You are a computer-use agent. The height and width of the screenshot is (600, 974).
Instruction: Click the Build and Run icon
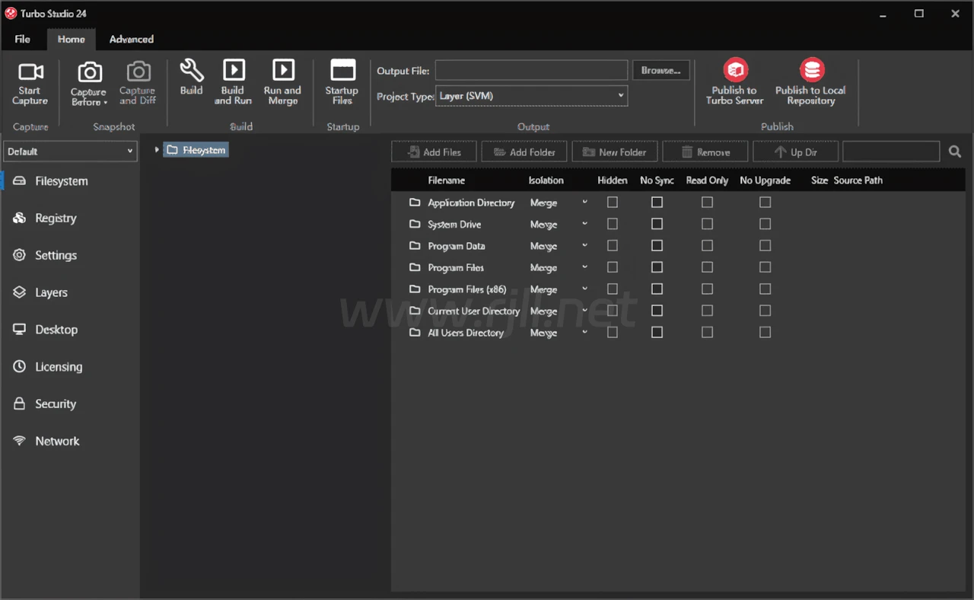point(233,70)
